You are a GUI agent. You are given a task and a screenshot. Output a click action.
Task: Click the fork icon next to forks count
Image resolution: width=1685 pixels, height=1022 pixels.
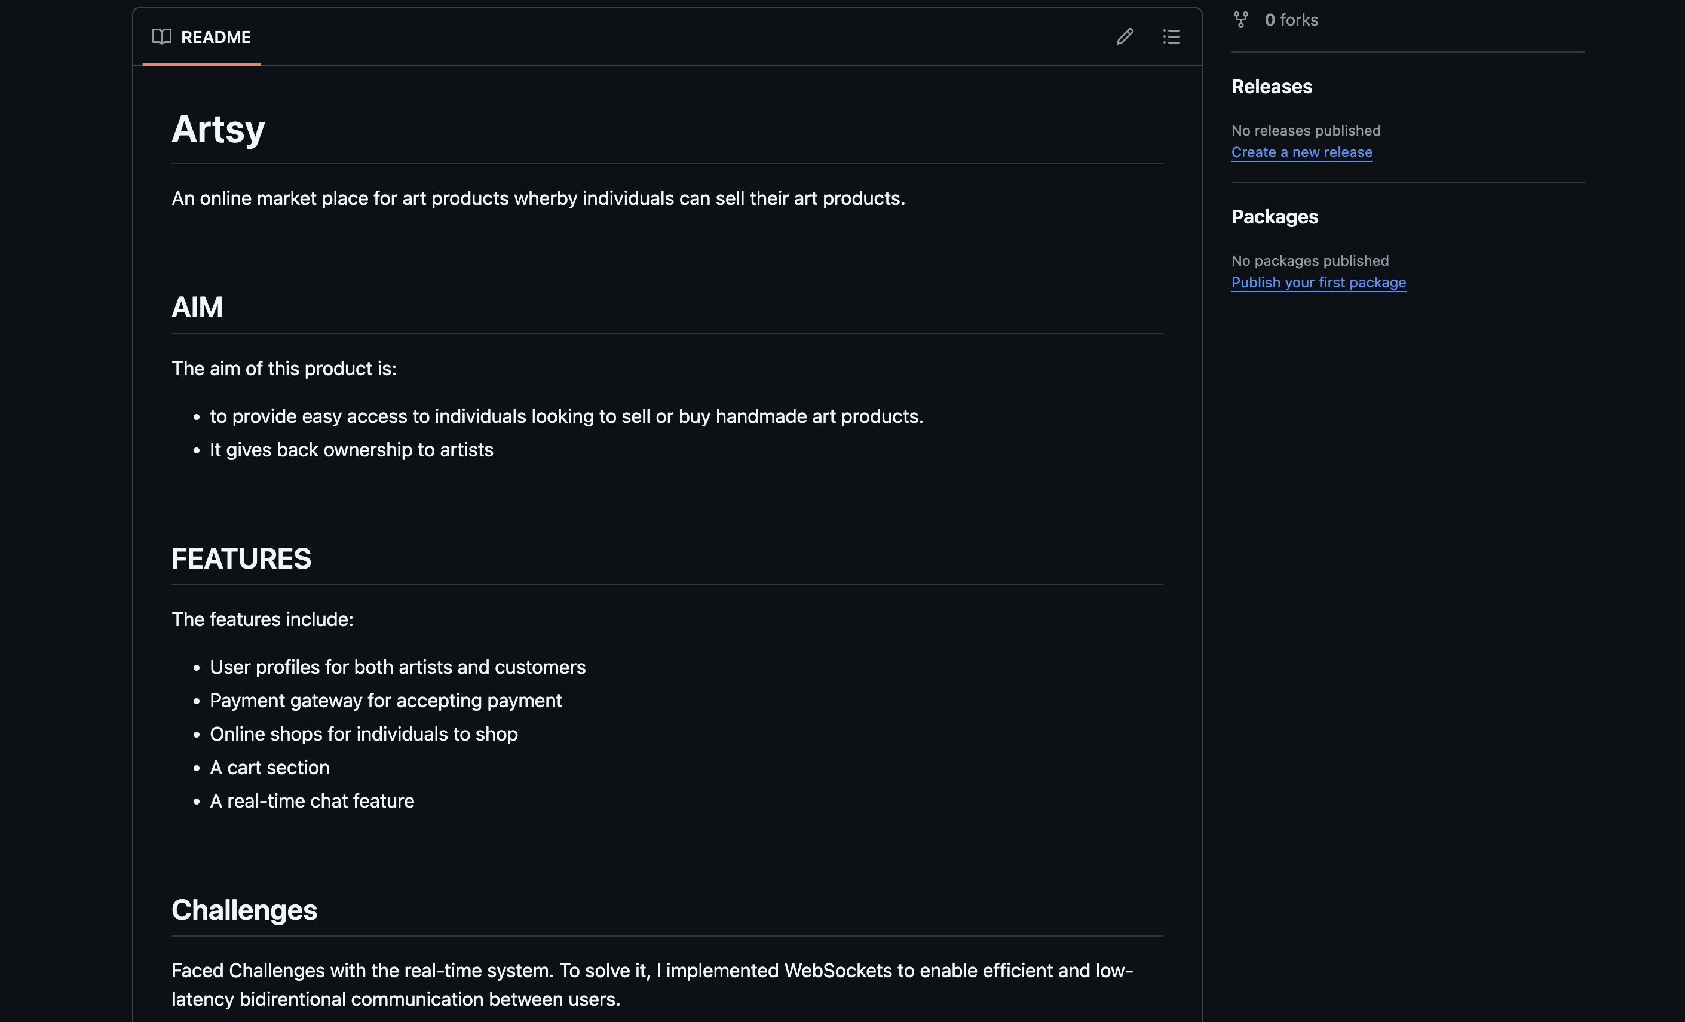pos(1241,19)
